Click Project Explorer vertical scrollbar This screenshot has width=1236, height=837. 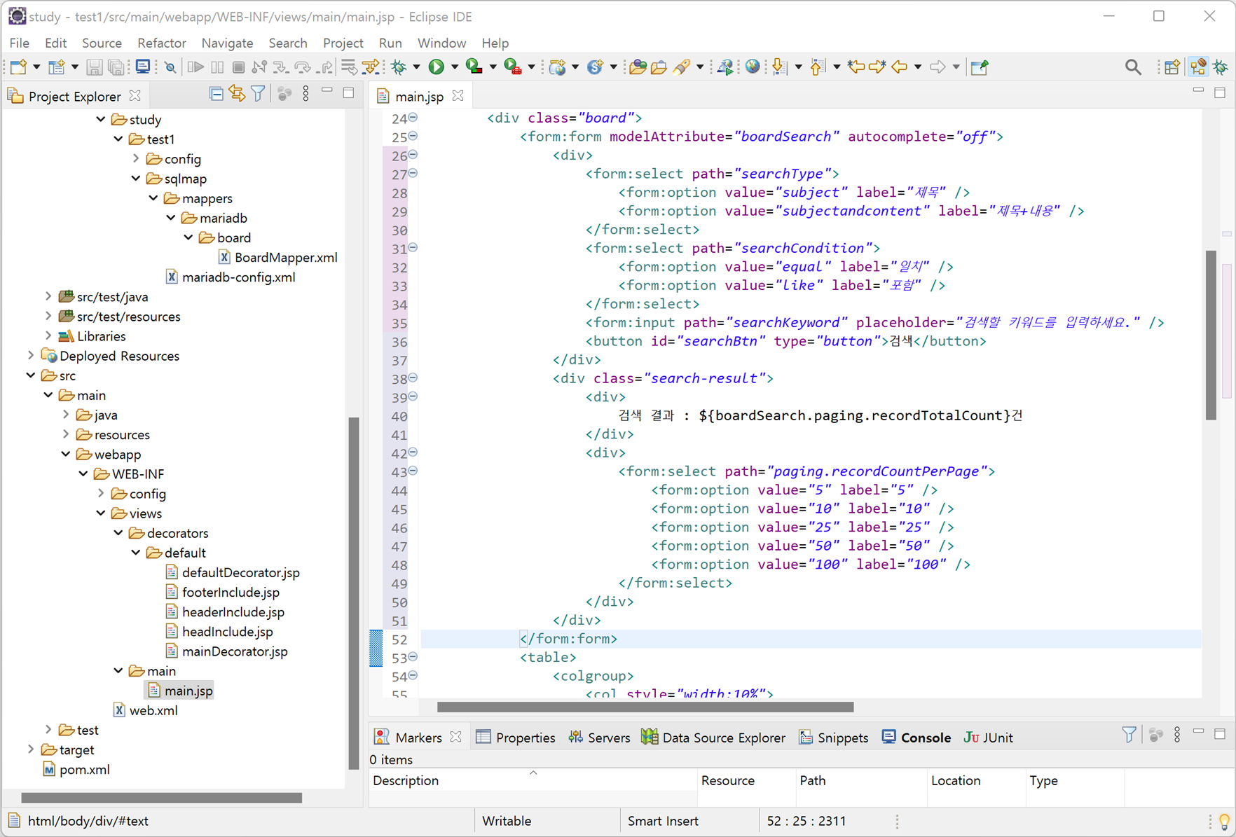(x=353, y=593)
